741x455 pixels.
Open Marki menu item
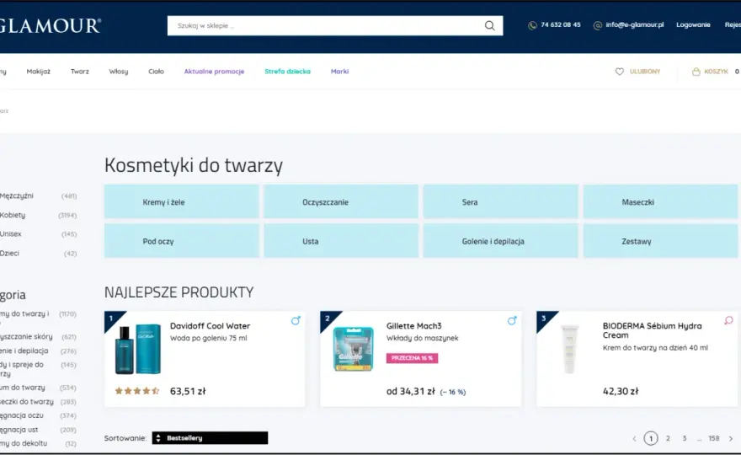(x=340, y=72)
